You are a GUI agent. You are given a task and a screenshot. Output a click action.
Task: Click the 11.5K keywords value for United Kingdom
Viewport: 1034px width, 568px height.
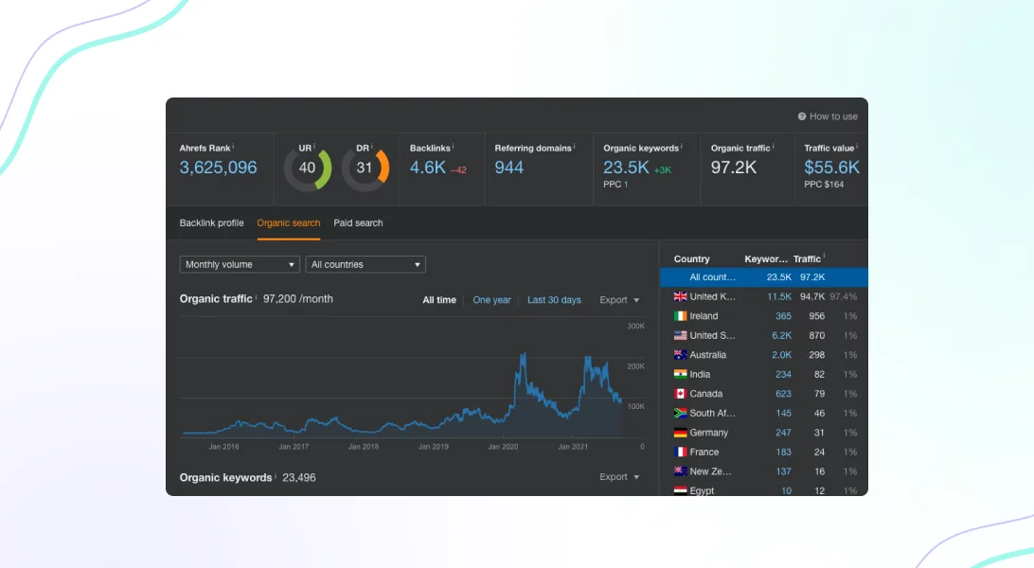coord(778,296)
